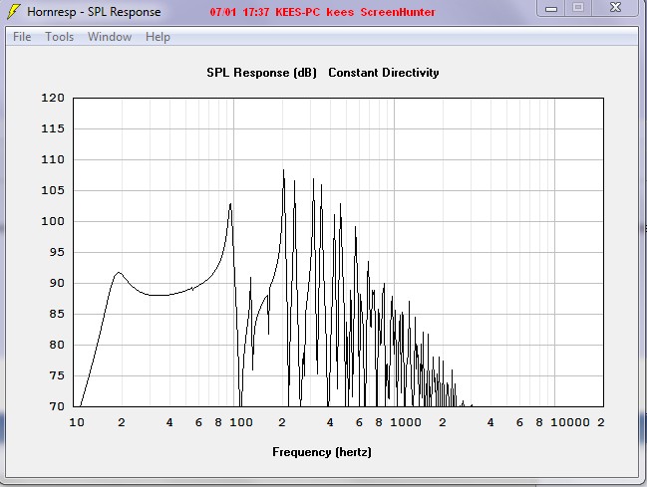Click the 'Frequency (hertz)' axis label
The width and height of the screenshot is (647, 487).
[x=322, y=452]
